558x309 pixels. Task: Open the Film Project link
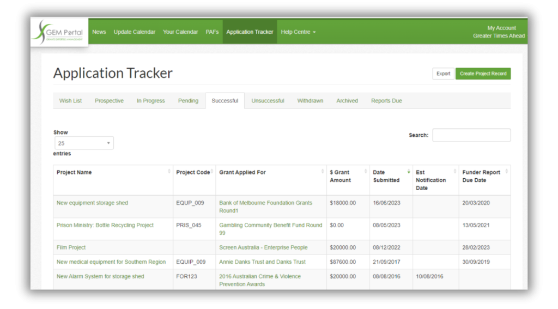(71, 247)
